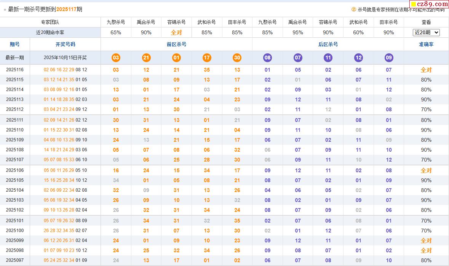Click the purple 08 back-zone ball
449x266 pixels.
point(267,58)
